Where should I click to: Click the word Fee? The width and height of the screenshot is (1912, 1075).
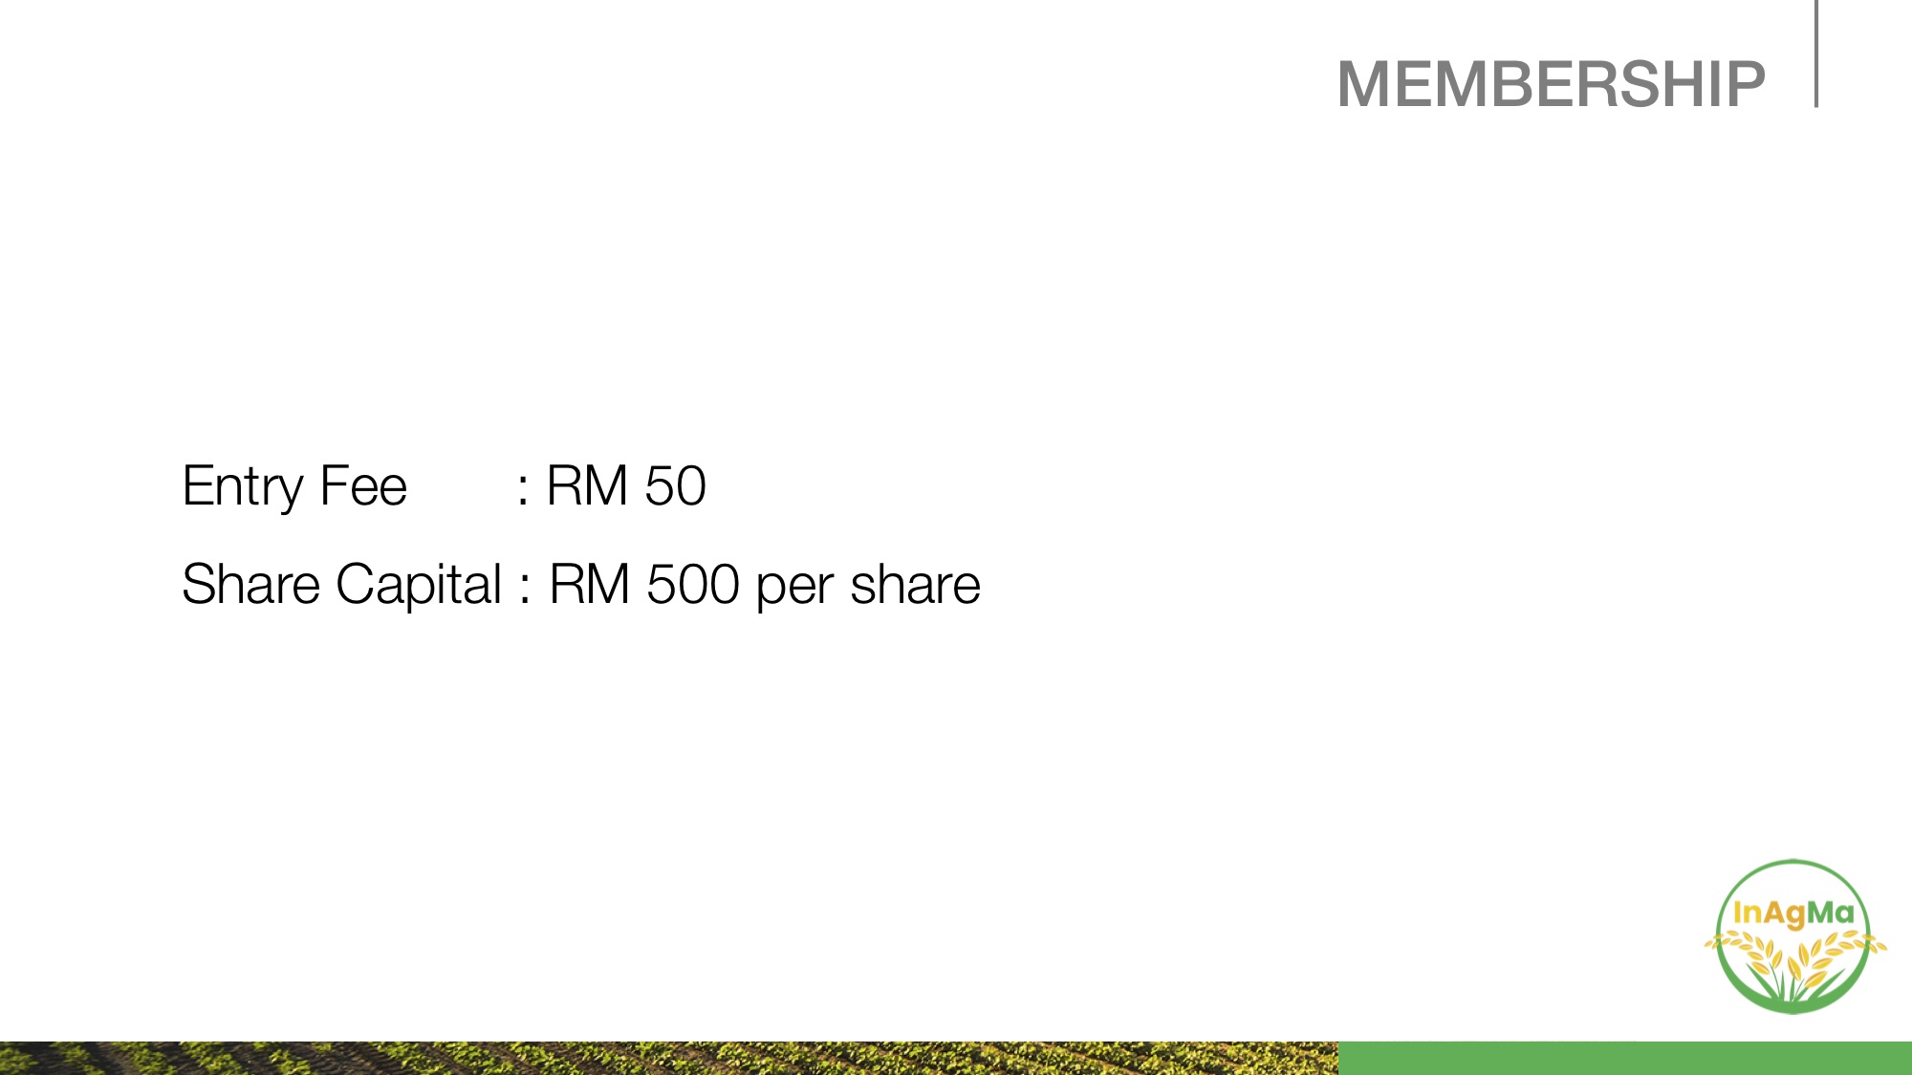click(363, 486)
